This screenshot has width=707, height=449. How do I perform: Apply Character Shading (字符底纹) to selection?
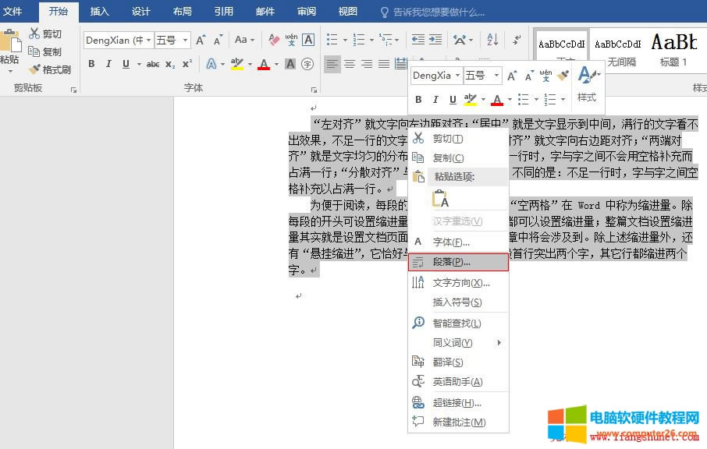click(290, 64)
